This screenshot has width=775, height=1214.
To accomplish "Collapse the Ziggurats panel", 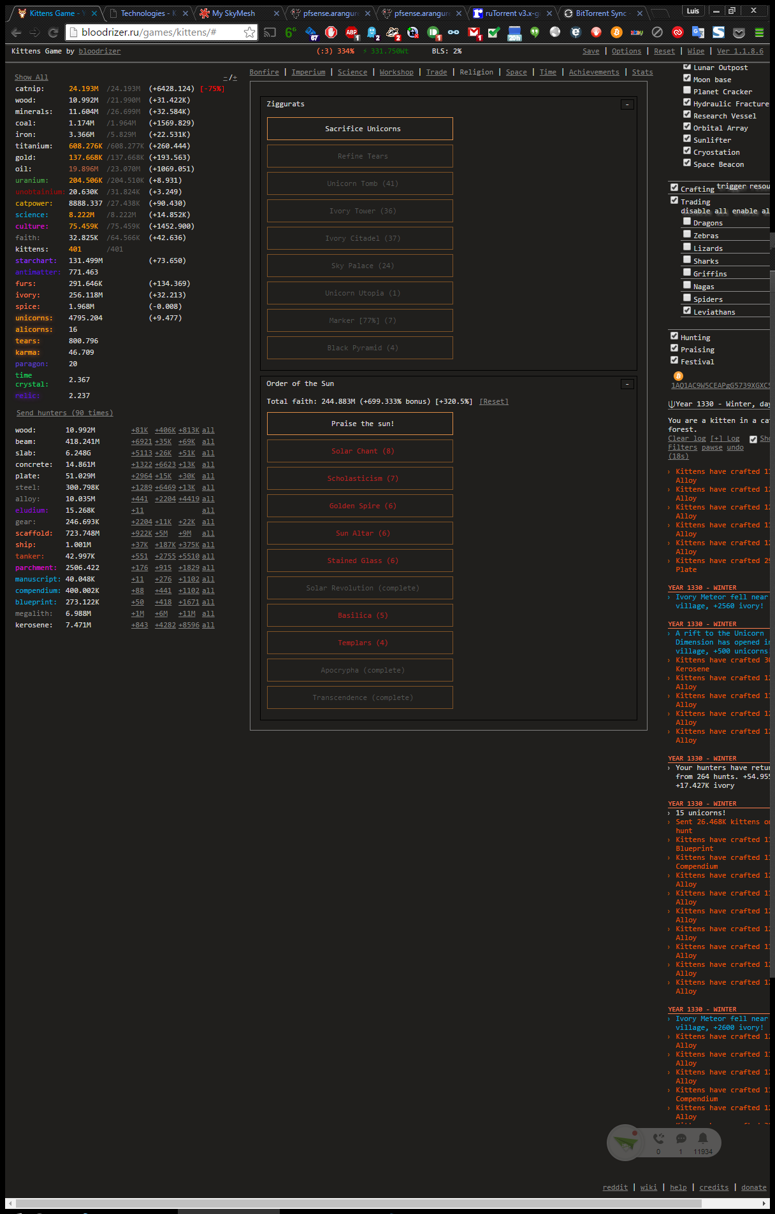I will pos(627,104).
